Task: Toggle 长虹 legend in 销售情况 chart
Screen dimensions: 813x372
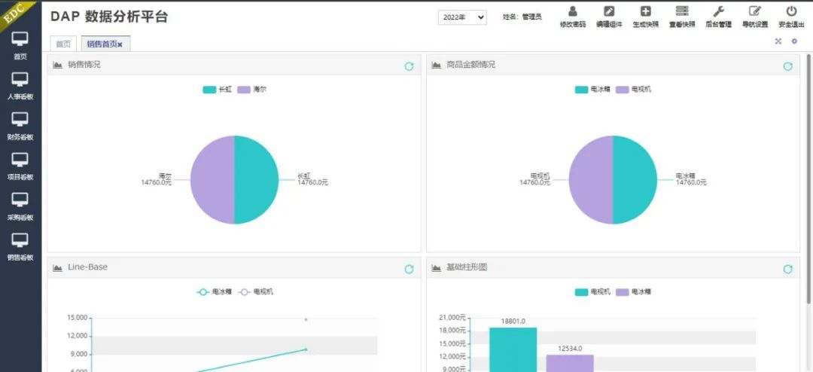Action: pyautogui.click(x=217, y=90)
